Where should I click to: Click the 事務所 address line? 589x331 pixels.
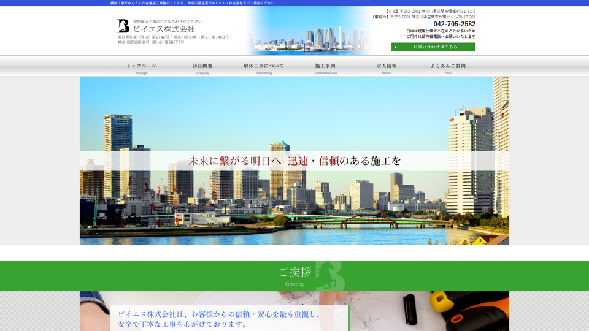point(424,17)
